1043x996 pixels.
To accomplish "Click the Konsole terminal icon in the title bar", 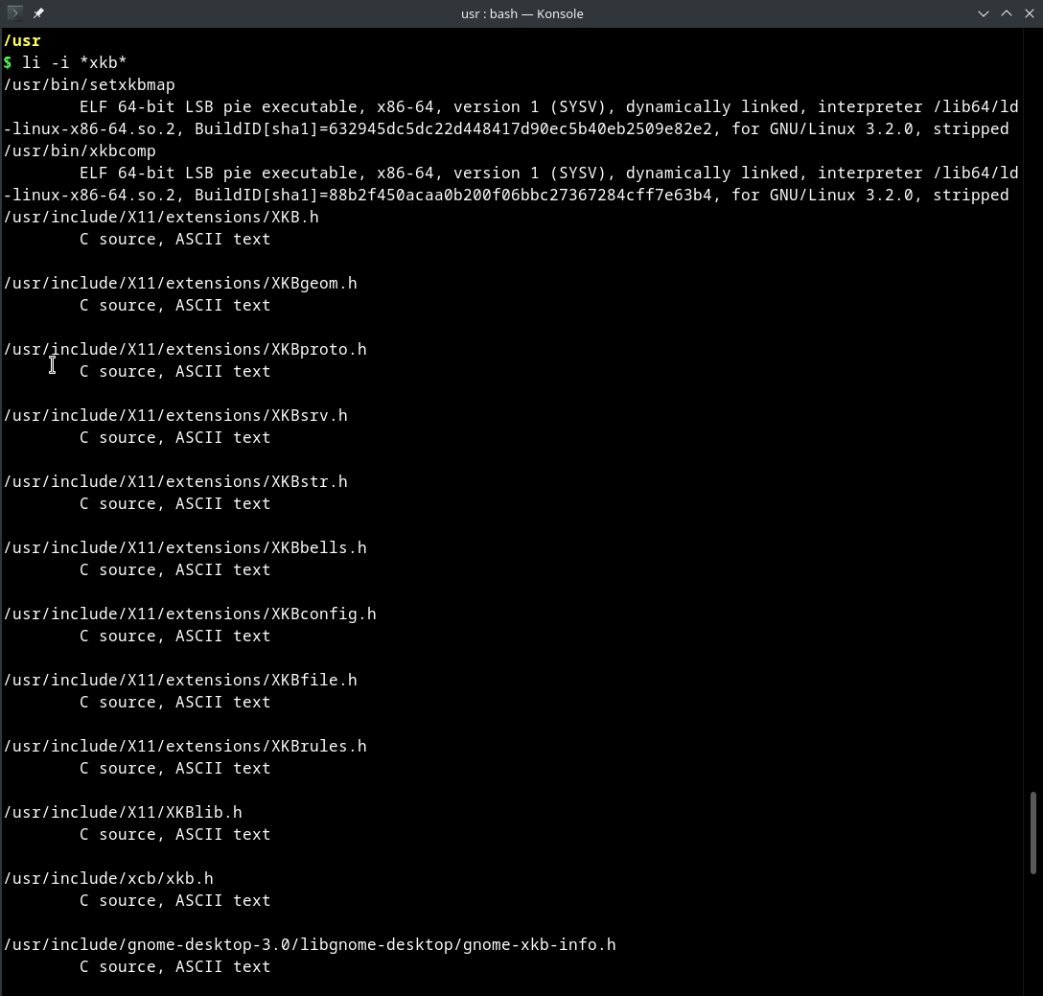I will (x=13, y=13).
